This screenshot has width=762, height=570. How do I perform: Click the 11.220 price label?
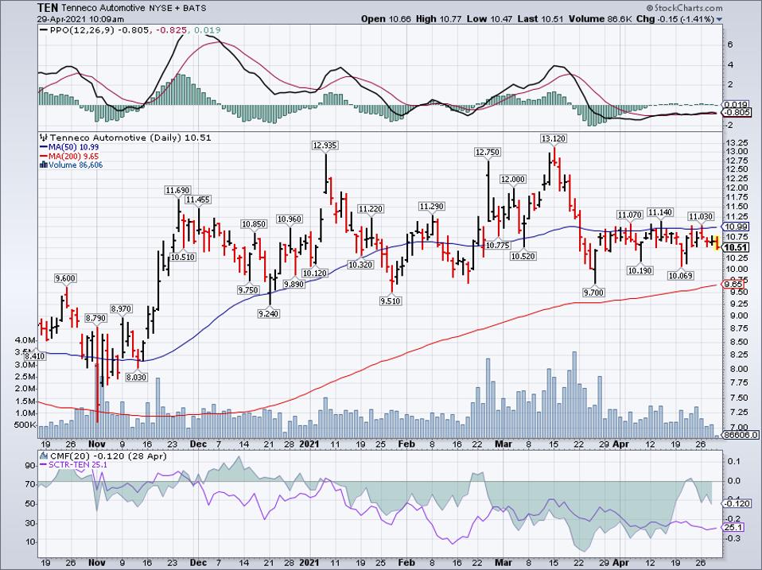click(x=371, y=209)
